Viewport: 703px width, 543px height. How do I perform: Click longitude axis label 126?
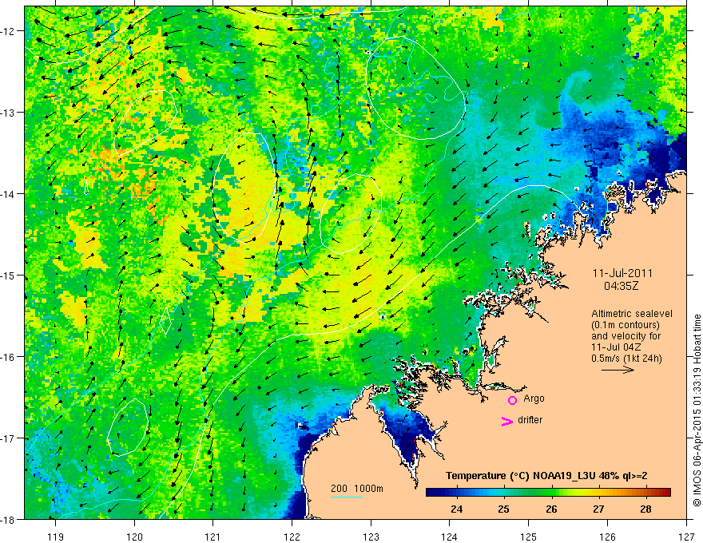[x=607, y=537]
